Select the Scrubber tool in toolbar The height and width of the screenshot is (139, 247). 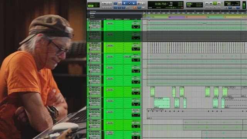[139, 3]
